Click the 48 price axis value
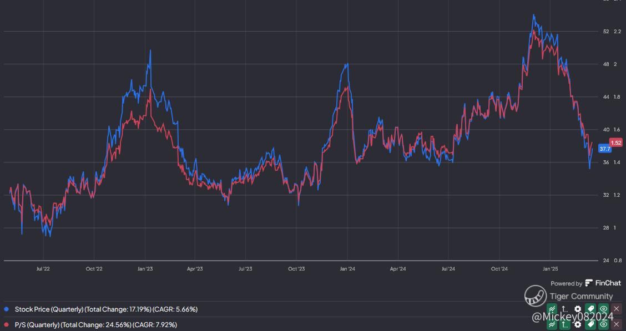The height and width of the screenshot is (331, 626). [606, 64]
